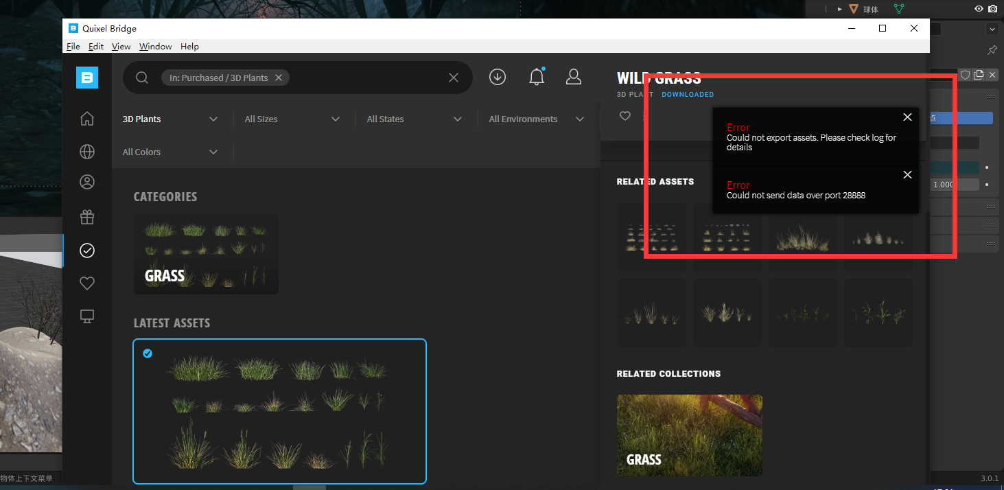Click the 3.0.1 version in Blender status bar

[x=989, y=478]
